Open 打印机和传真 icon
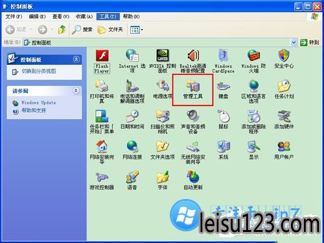This screenshot has width=324, height=243. click(x=102, y=86)
